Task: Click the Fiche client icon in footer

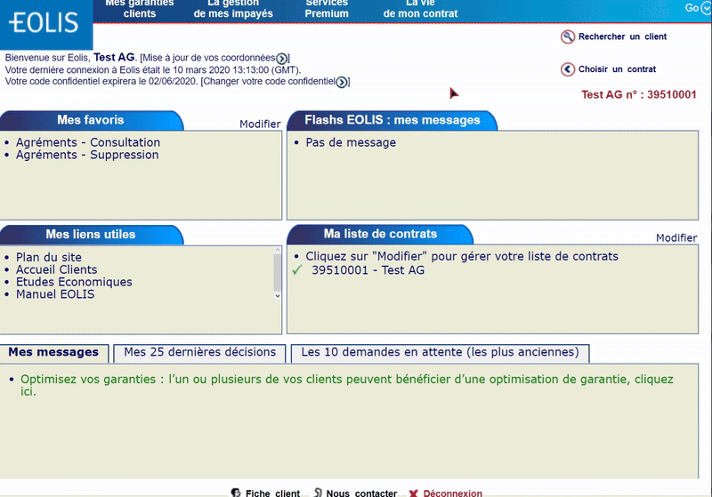Action: pyautogui.click(x=236, y=493)
